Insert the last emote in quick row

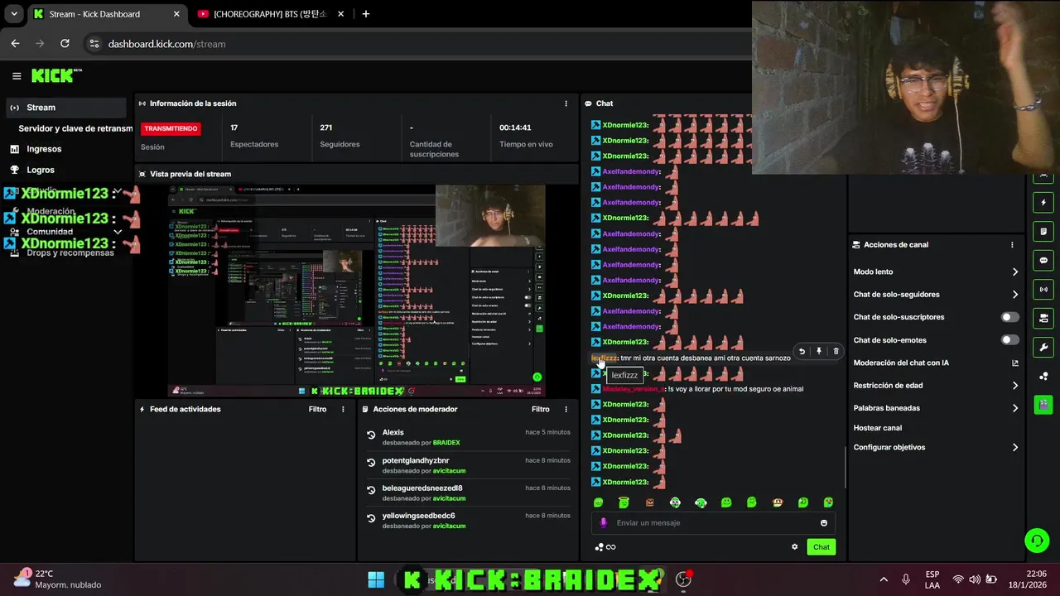[828, 502]
